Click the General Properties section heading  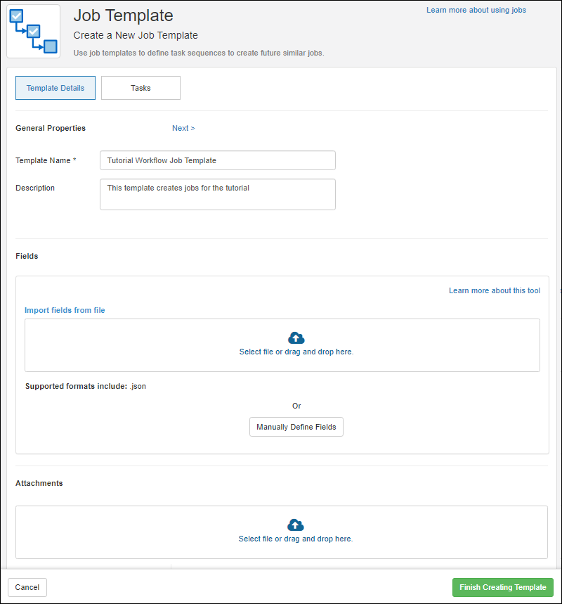(x=51, y=128)
